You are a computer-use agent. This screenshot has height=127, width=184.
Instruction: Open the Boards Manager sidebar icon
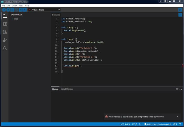click(x=5, y=24)
